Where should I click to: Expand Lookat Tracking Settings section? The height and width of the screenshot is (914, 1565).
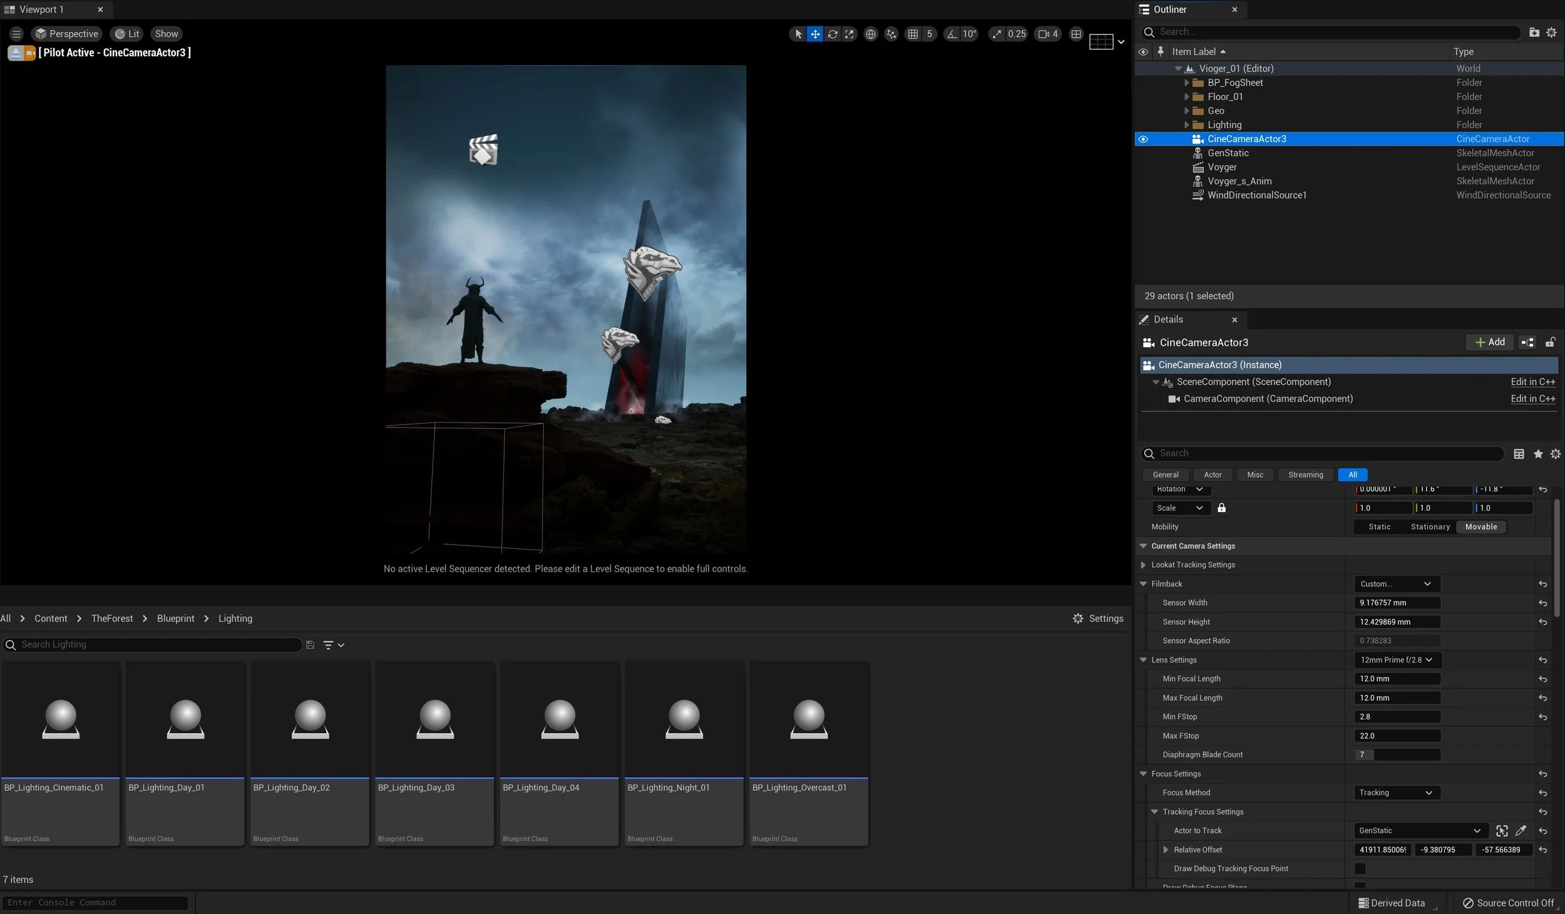coord(1144,565)
